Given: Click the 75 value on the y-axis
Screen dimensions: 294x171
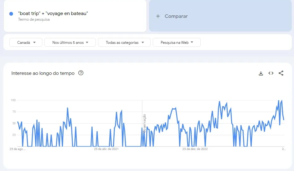Looking at the screenshot, I should (x=13, y=112).
